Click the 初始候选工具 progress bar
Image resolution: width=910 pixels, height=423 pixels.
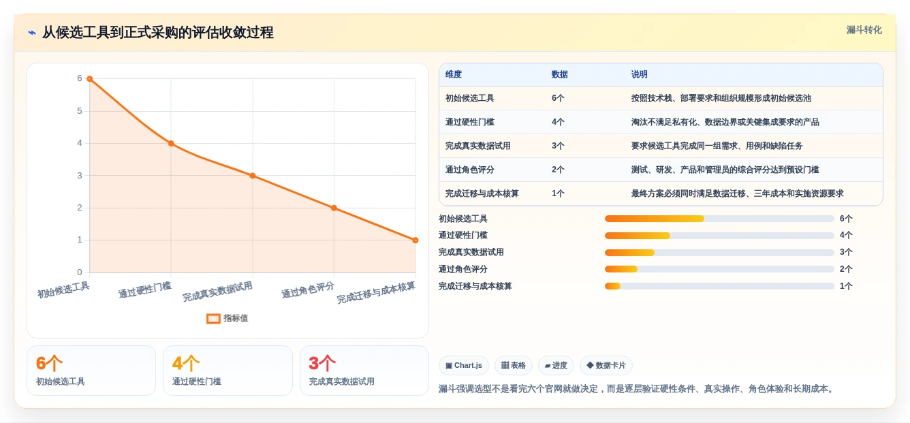click(x=719, y=219)
